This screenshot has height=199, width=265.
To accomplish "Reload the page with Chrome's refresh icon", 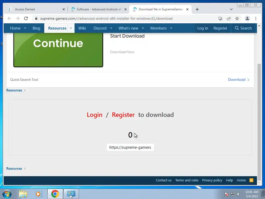I will coord(26,18).
